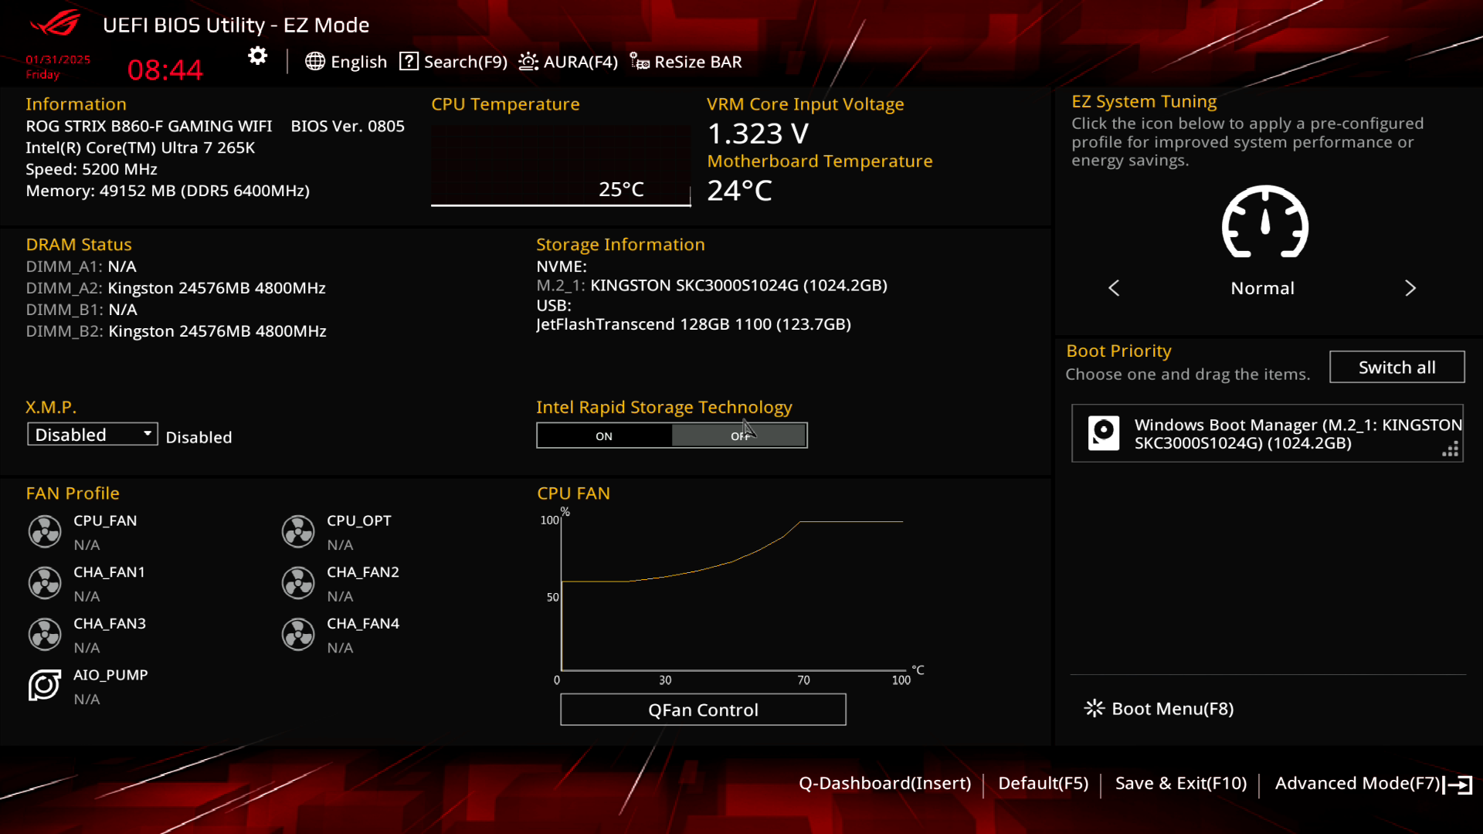Click the AIO_PUMP pump icon
1483x834 pixels.
tap(45, 686)
